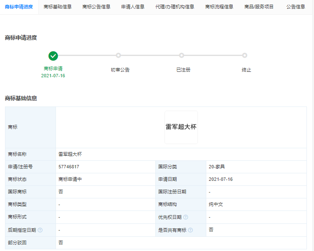The height and width of the screenshot is (251, 314).
Task: Select the 商标公告信息 tab
Action: point(96,7)
